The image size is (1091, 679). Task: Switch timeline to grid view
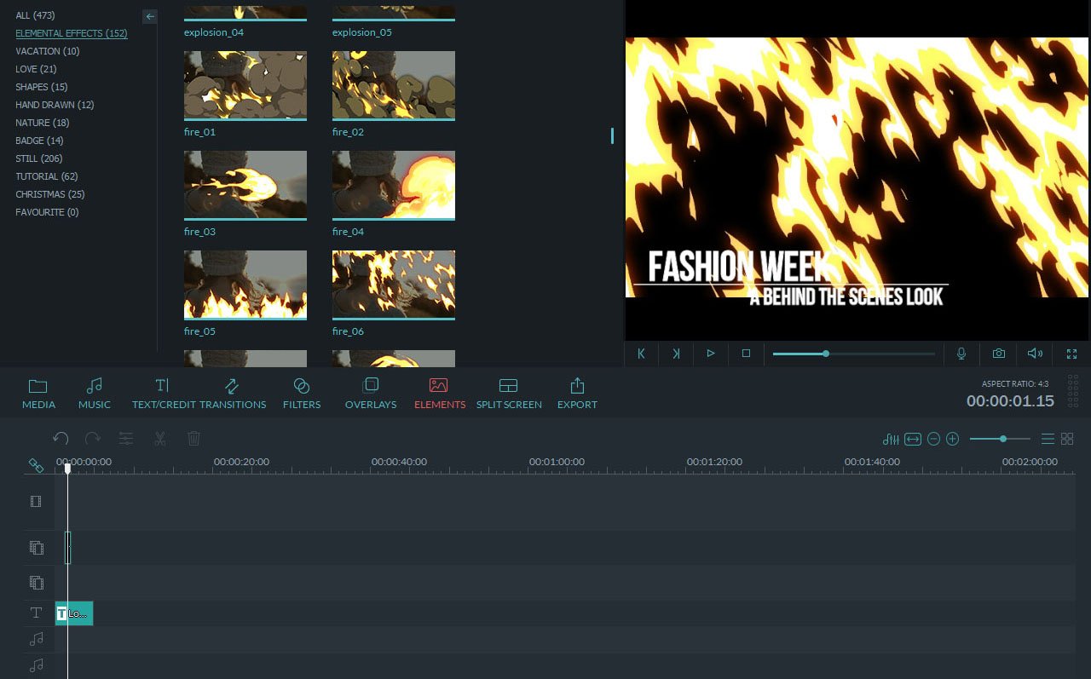coord(1067,440)
